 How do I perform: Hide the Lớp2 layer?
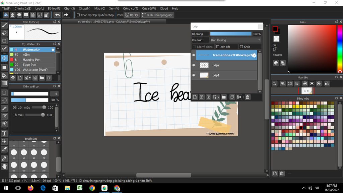194,65
